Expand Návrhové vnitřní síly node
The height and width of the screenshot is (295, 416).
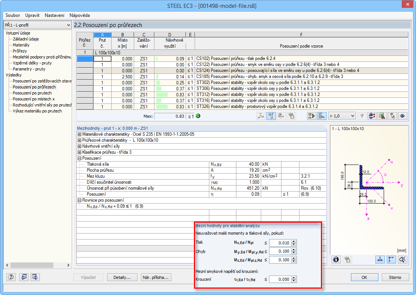[x=79, y=146]
